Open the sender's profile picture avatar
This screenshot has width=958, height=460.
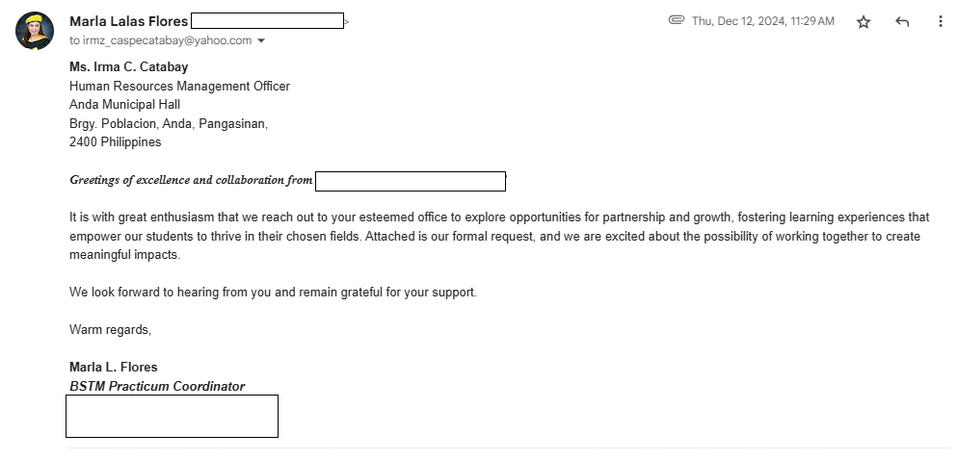click(35, 31)
